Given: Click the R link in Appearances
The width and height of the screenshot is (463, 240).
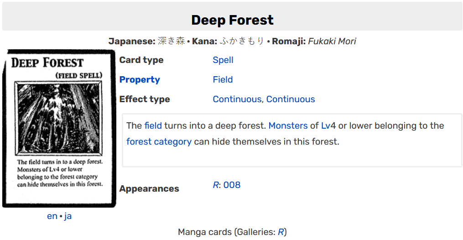Looking at the screenshot, I should [216, 185].
